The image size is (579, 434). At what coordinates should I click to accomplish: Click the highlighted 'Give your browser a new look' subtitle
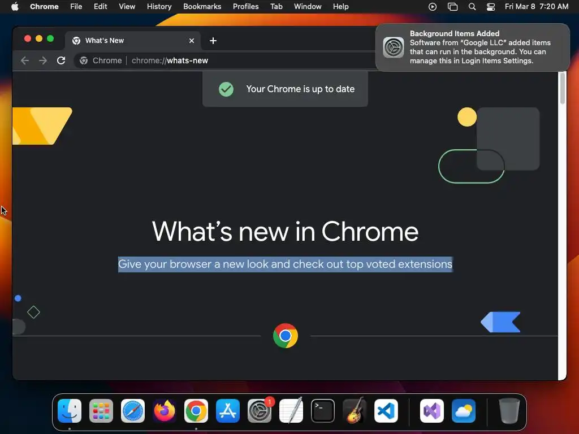(x=285, y=264)
